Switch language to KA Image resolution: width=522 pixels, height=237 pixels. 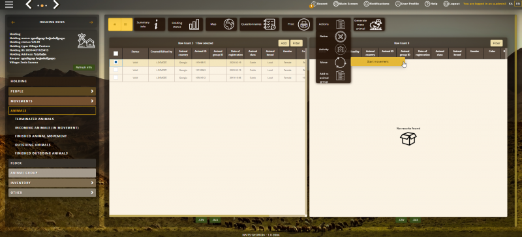click(x=510, y=4)
